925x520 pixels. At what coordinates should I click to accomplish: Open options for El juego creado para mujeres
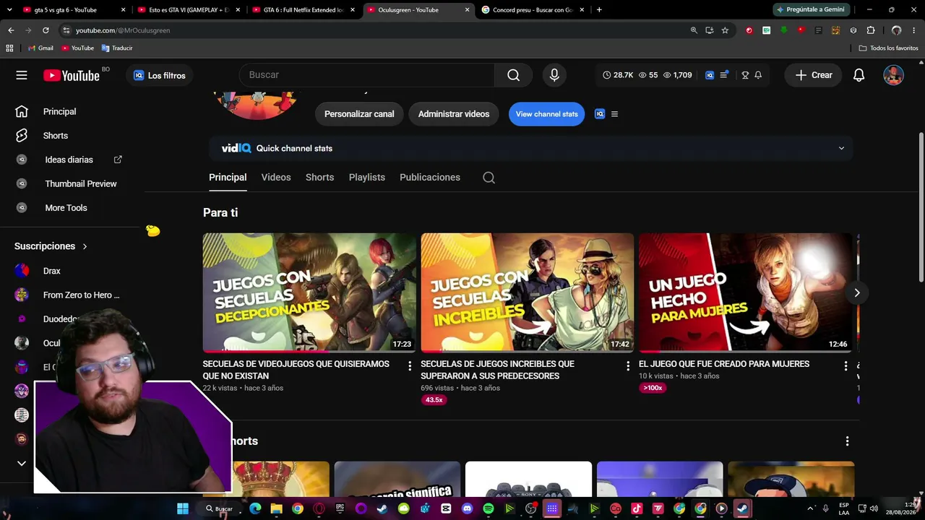click(x=846, y=366)
